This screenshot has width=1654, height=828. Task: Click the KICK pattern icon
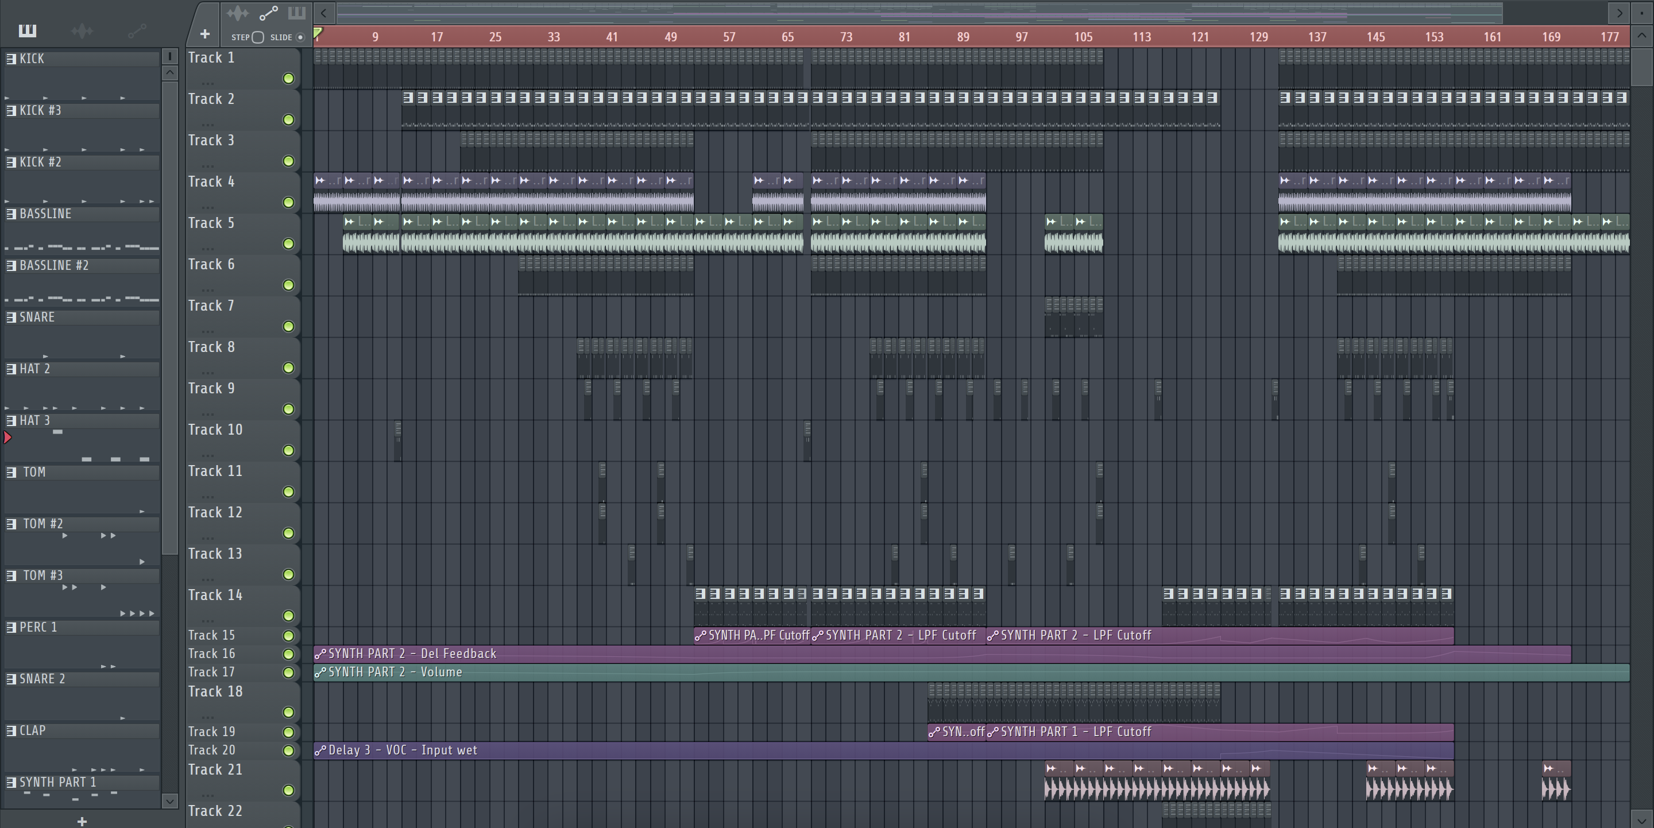click(x=11, y=59)
